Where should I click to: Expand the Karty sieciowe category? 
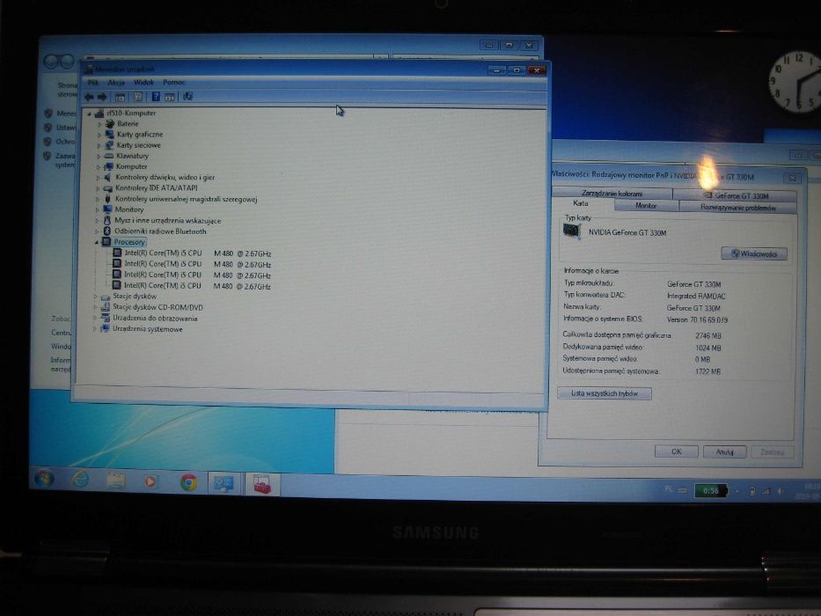(x=99, y=145)
